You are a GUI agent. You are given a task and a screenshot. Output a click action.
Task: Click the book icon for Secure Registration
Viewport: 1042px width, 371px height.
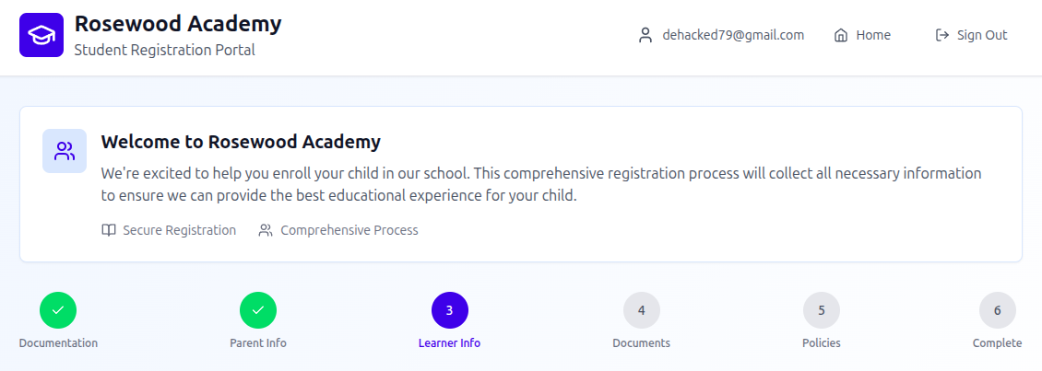point(109,230)
